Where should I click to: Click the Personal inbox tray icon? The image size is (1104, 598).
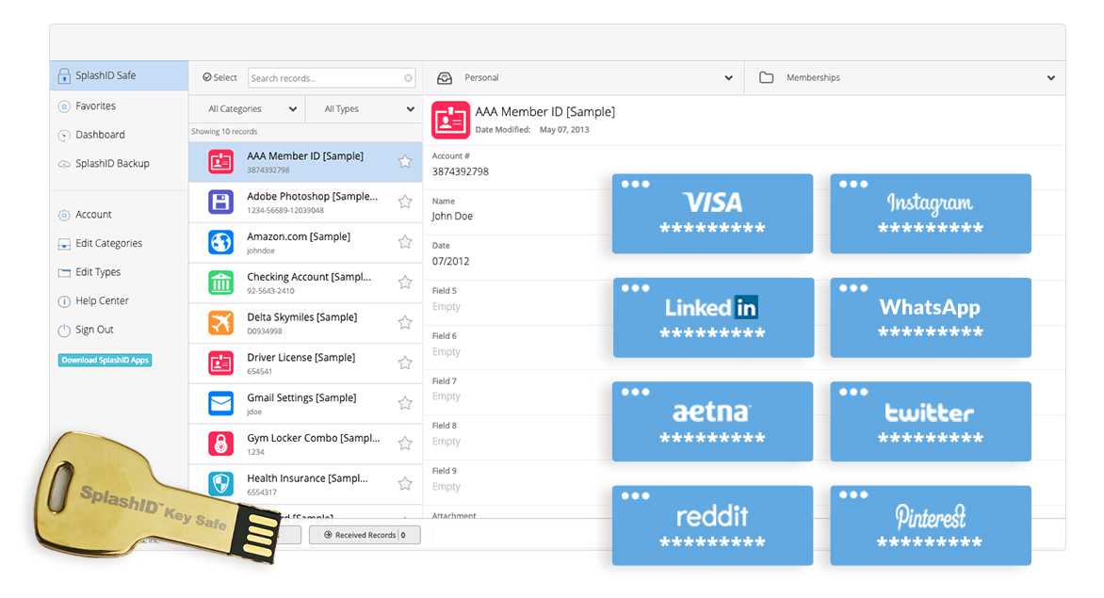(445, 78)
